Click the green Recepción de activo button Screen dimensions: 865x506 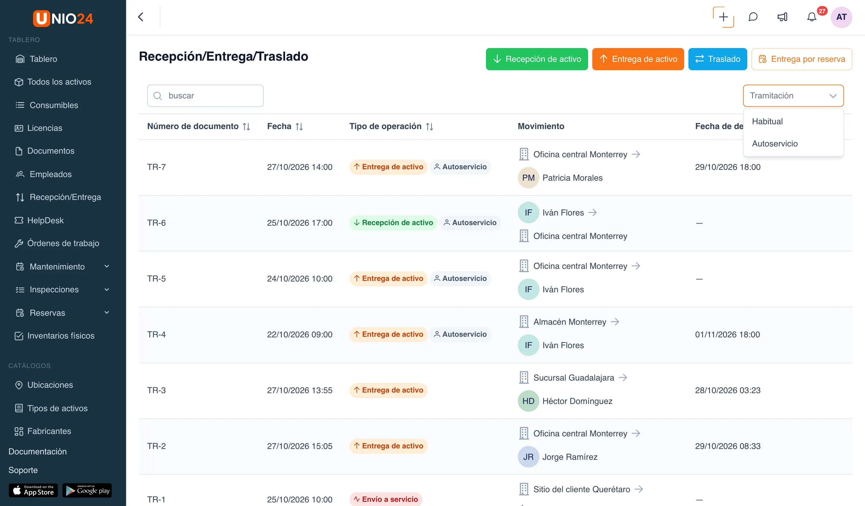coord(536,59)
